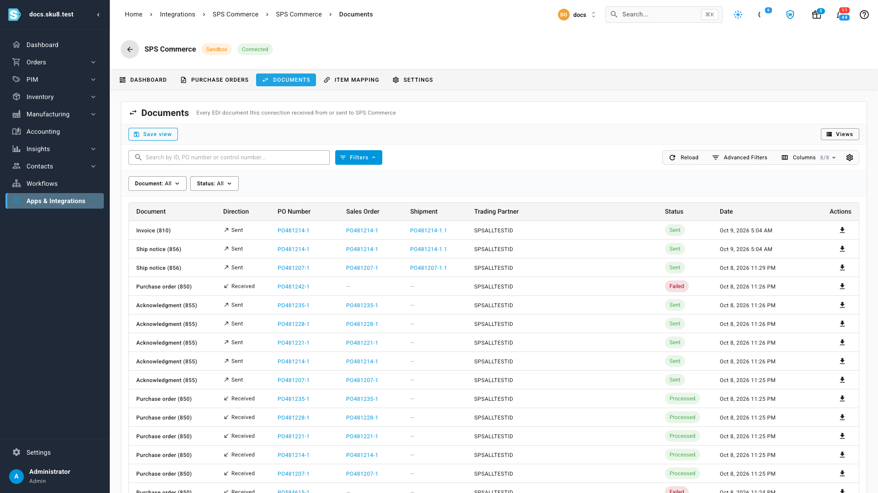Focus the document search by ID field
Screen dimensions: 878x493
coord(229,157)
